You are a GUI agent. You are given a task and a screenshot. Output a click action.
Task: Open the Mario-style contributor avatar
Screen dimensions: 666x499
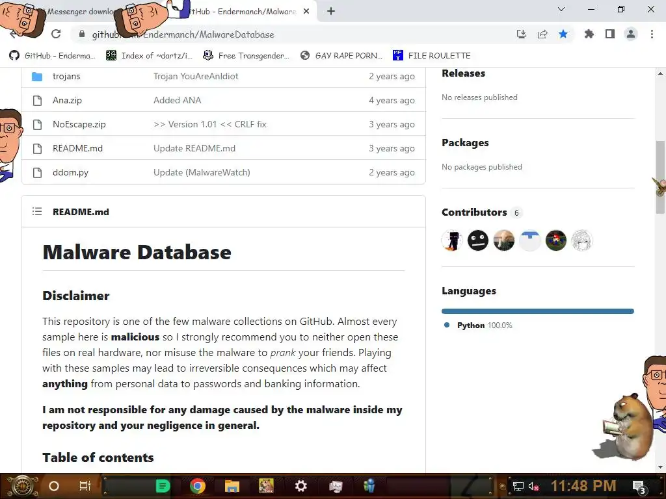click(555, 240)
